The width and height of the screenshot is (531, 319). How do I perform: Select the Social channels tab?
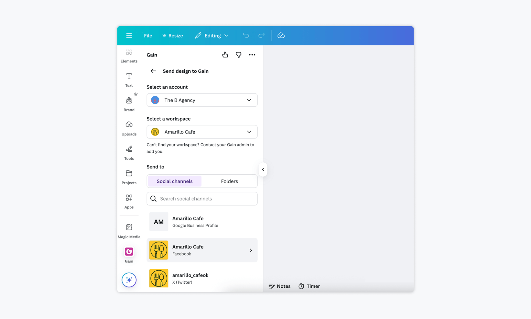175,181
